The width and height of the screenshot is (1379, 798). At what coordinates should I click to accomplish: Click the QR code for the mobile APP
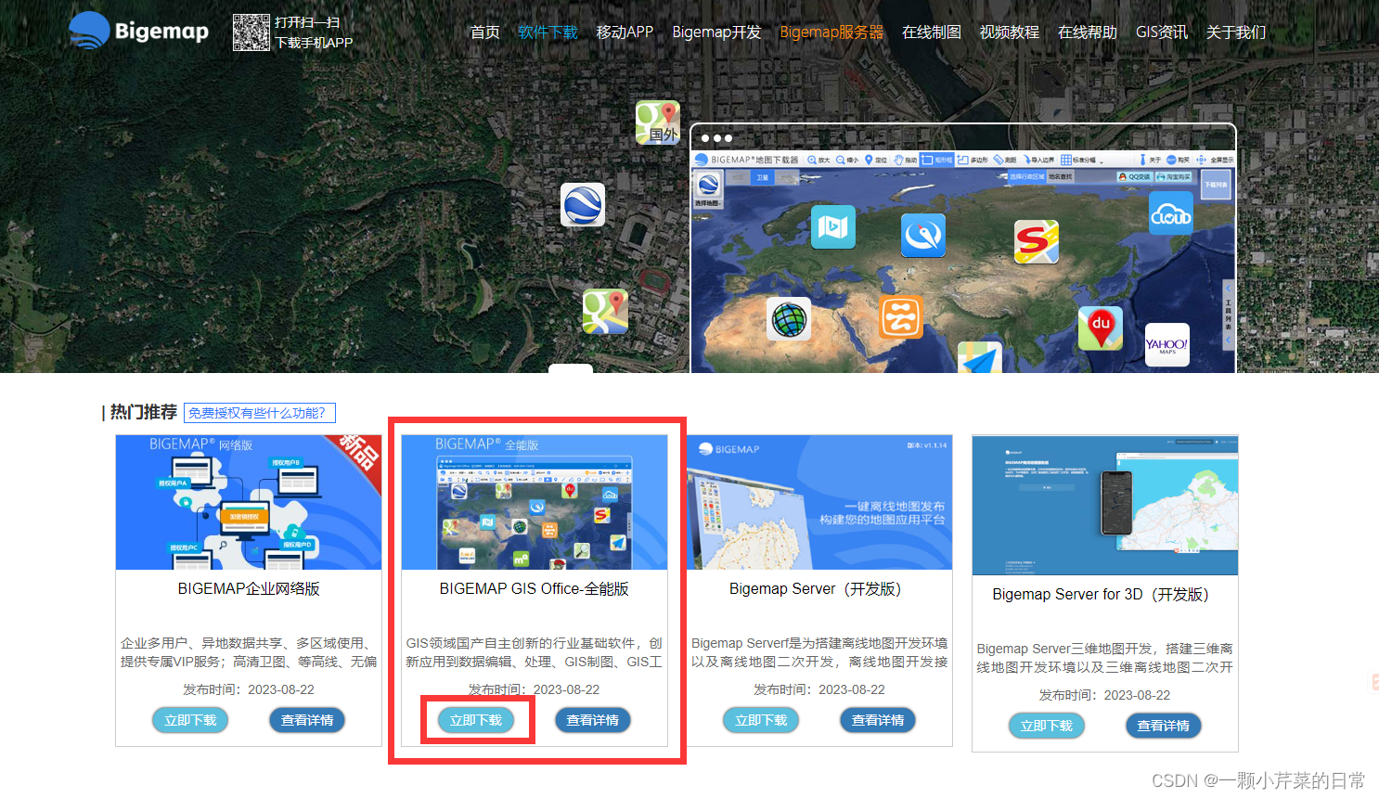251,32
